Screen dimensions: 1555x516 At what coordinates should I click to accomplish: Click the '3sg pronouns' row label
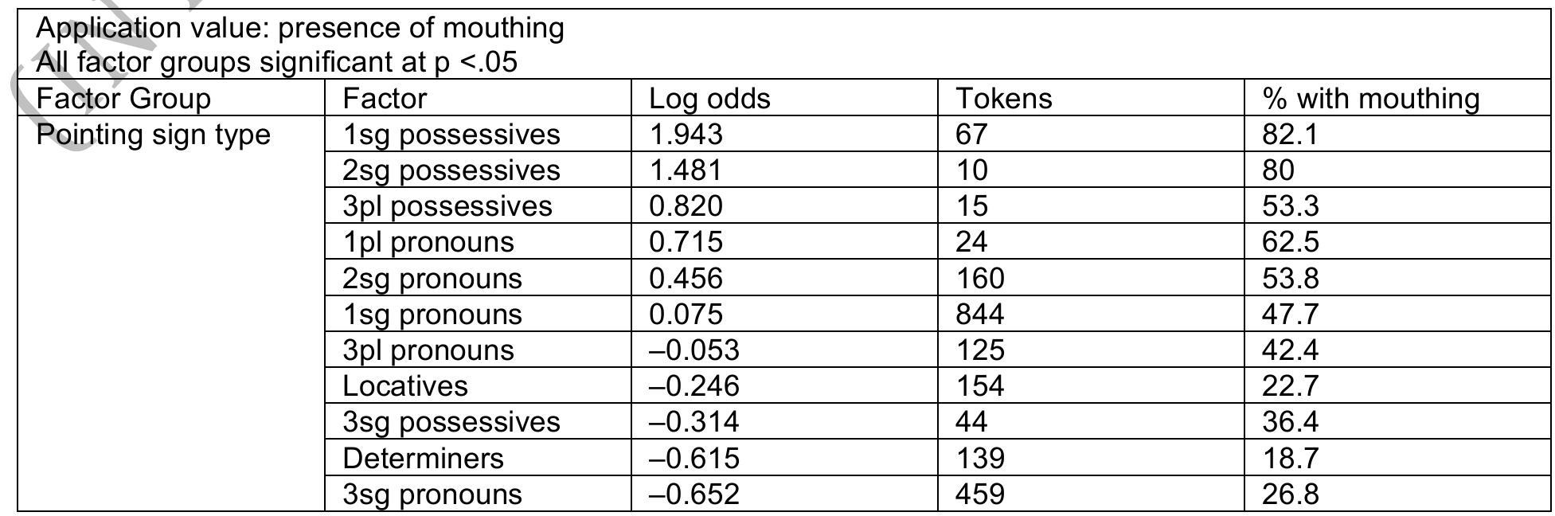pos(478,494)
